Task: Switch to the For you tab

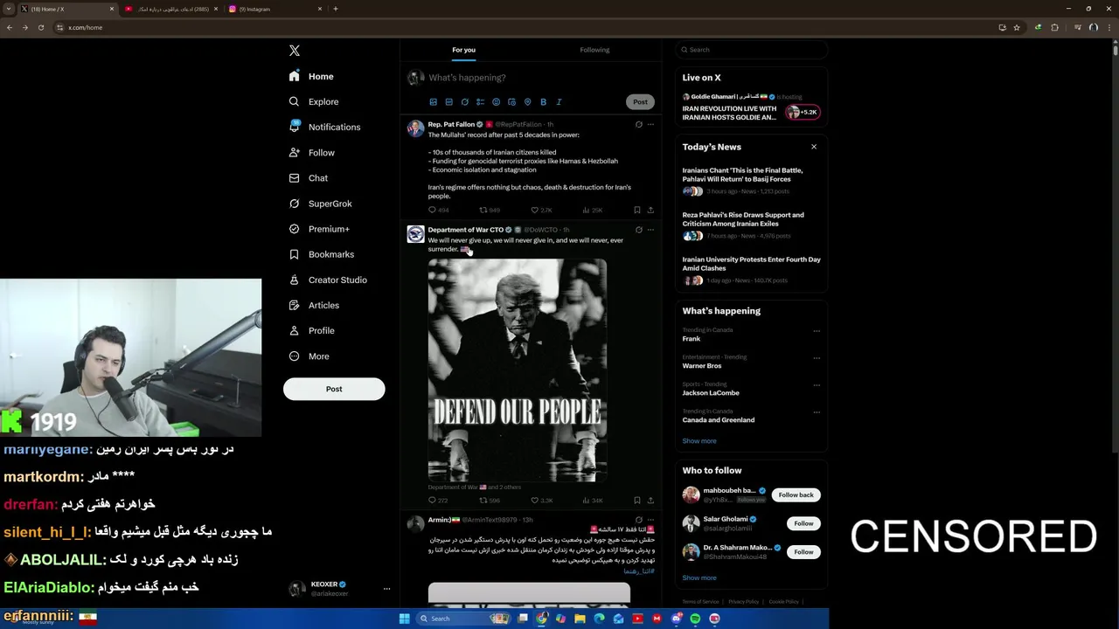Action: [463, 50]
